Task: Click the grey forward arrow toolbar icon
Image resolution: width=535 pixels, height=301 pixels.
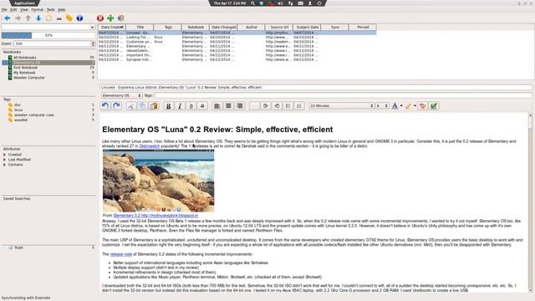Action: click(18, 18)
